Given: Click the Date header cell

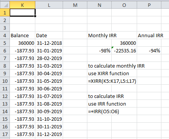Looking at the screenshot, I should [x=49, y=35].
